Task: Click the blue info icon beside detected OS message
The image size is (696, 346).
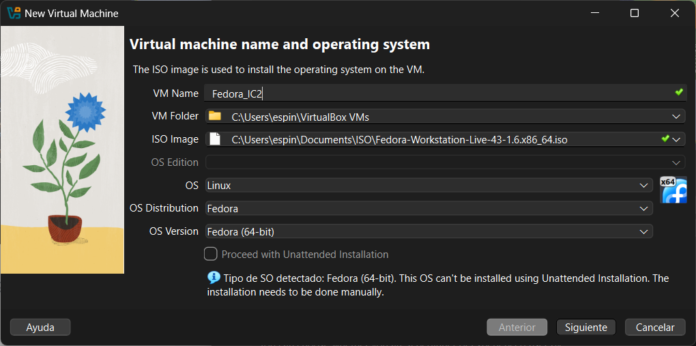Action: pos(213,278)
